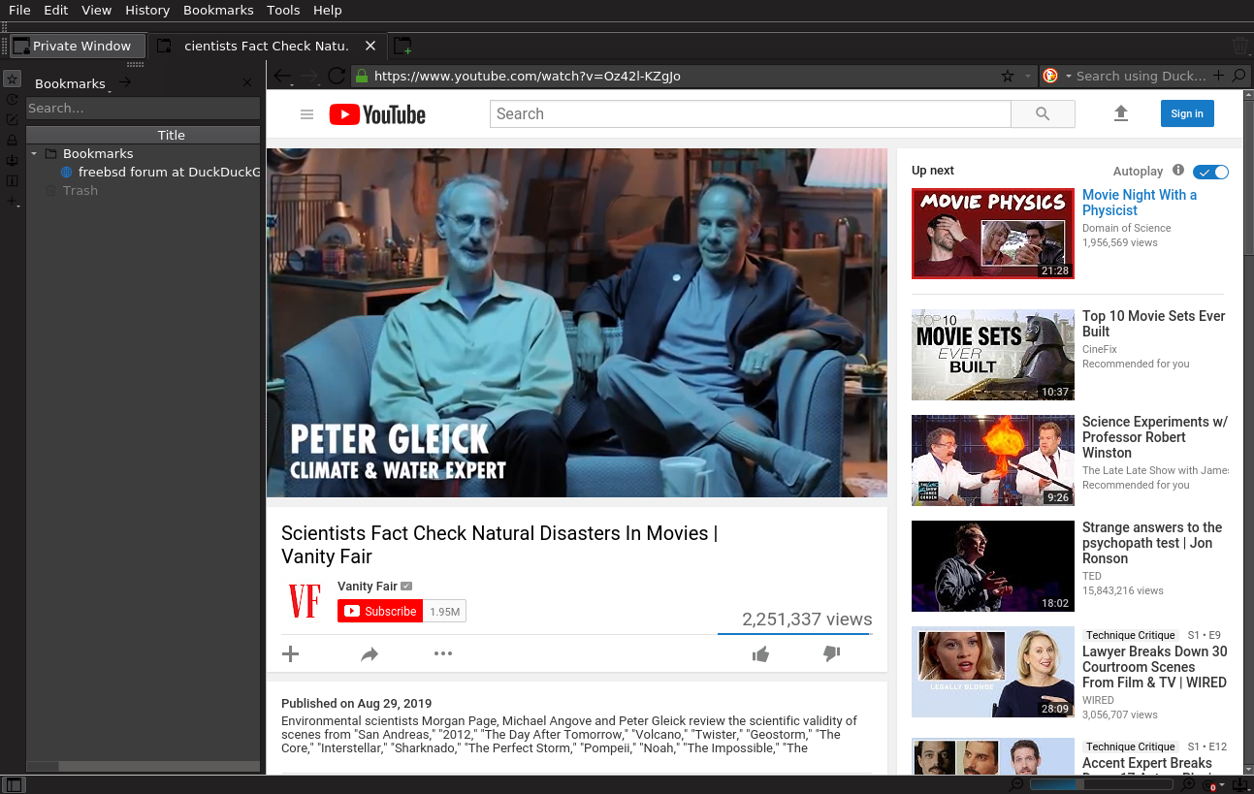Click YouTube search magnifier button
The height and width of the screenshot is (794, 1254).
1043,114
